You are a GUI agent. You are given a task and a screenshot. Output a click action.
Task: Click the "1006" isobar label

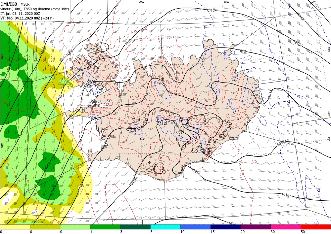(43, 51)
